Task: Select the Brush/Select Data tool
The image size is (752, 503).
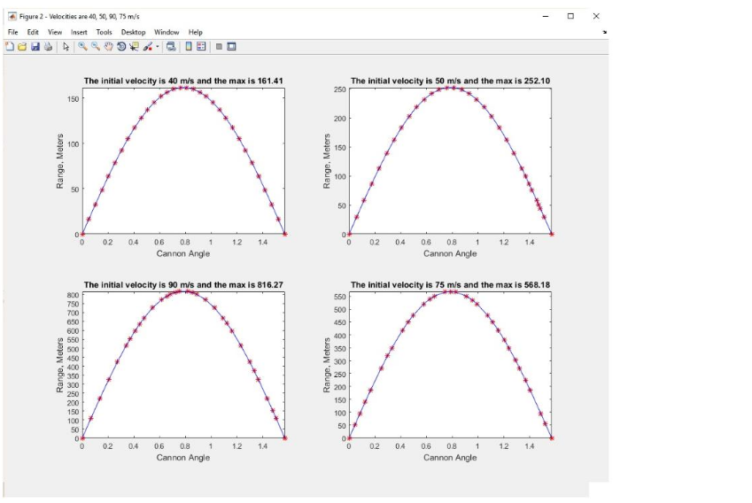Action: (148, 47)
